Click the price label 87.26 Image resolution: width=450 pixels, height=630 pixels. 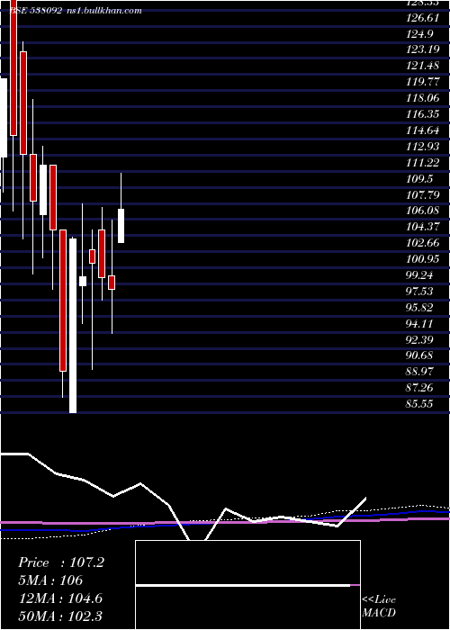420,387
